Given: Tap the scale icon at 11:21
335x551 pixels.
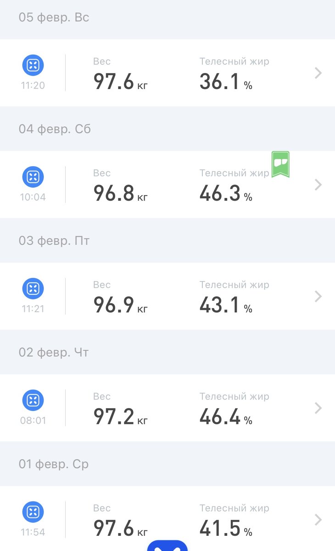Looking at the screenshot, I should coord(33,288).
